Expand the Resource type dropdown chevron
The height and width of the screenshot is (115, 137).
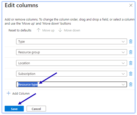pyautogui.click(x=123, y=84)
